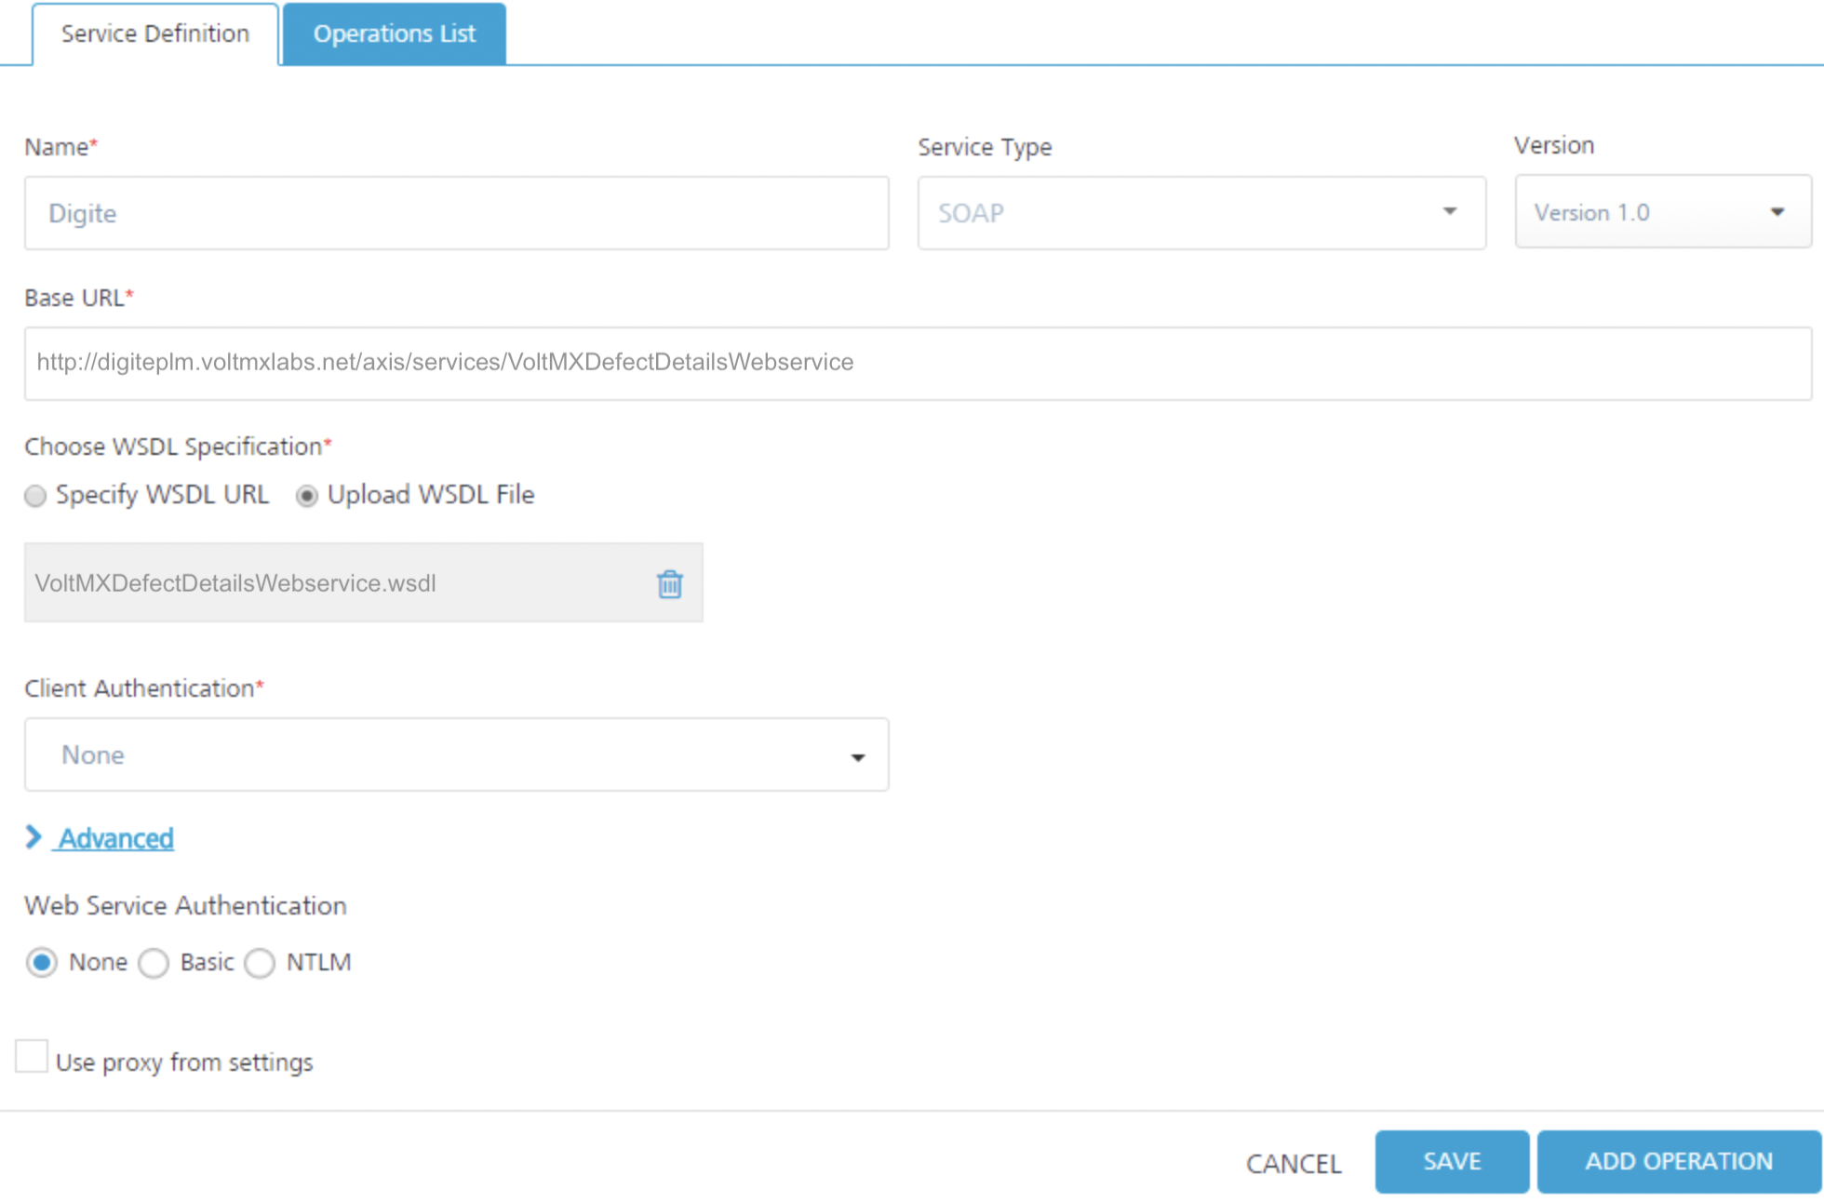Select Upload WSDL File radio option
The image size is (1824, 1202).
click(306, 496)
